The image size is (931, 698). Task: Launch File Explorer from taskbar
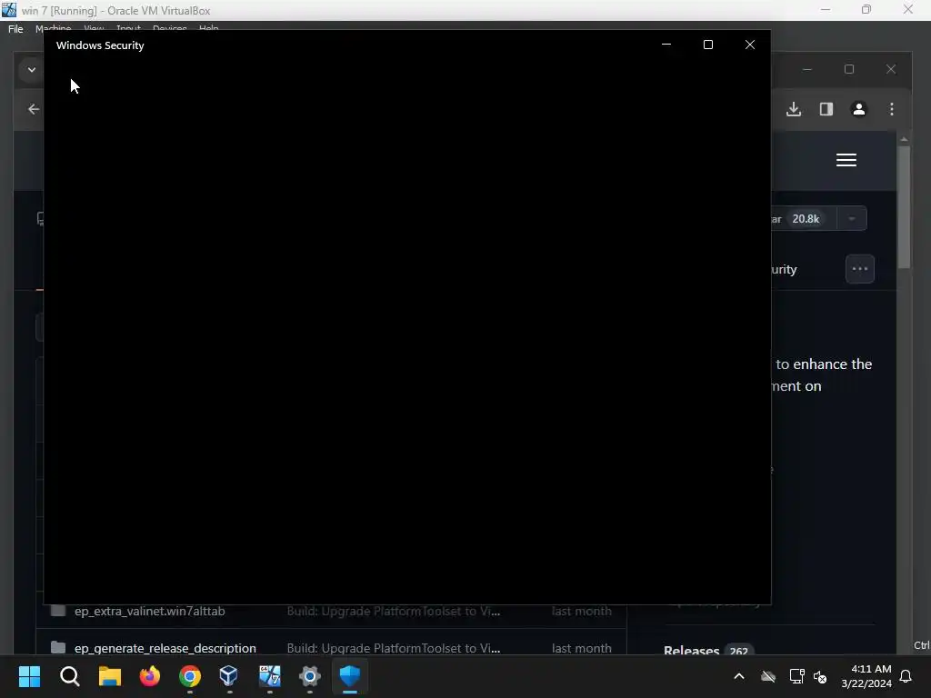110,676
